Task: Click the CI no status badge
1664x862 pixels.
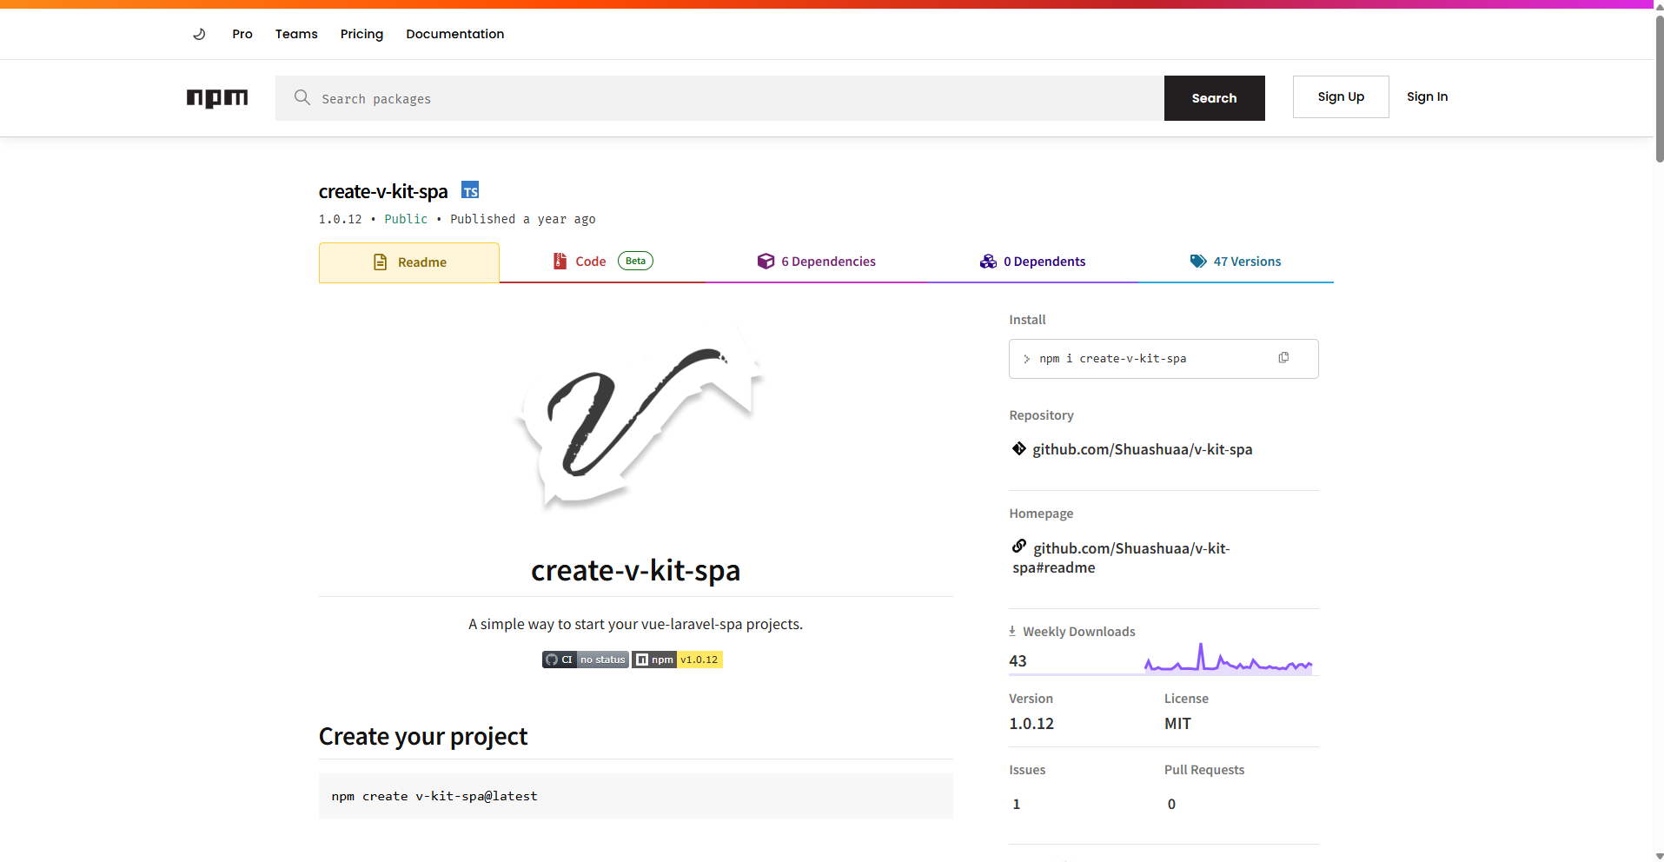Action: (x=586, y=660)
